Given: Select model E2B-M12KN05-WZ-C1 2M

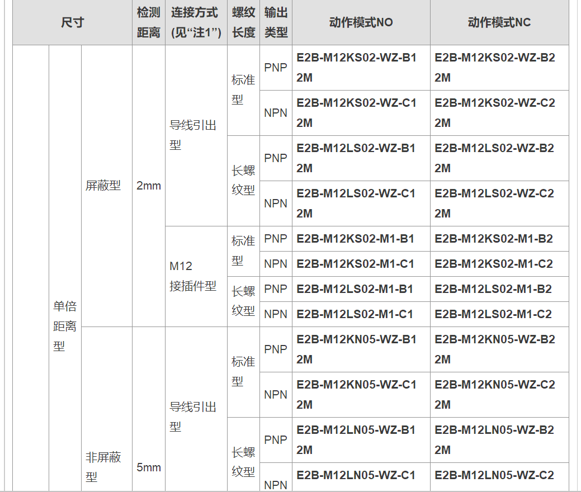Looking at the screenshot, I should pos(361,395).
